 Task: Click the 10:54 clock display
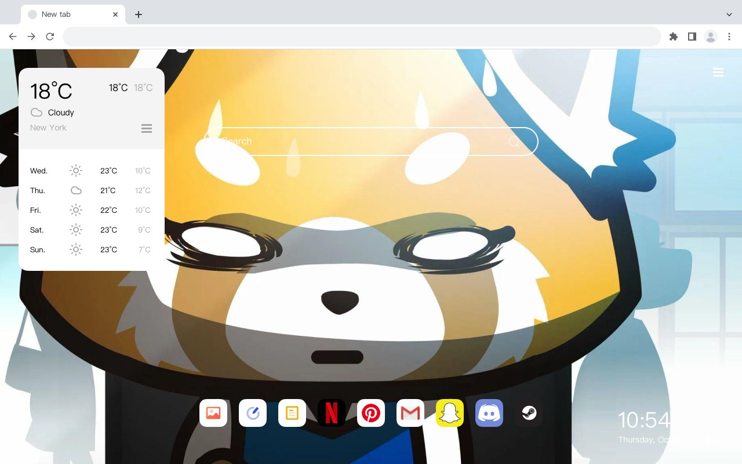[644, 420]
